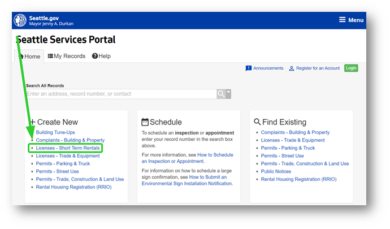Create new Permits - Trade, Construction & Land Use
The image size is (390, 229).
pyautogui.click(x=80, y=179)
